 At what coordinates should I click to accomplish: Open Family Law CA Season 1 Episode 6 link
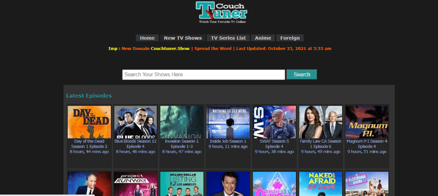click(x=321, y=144)
